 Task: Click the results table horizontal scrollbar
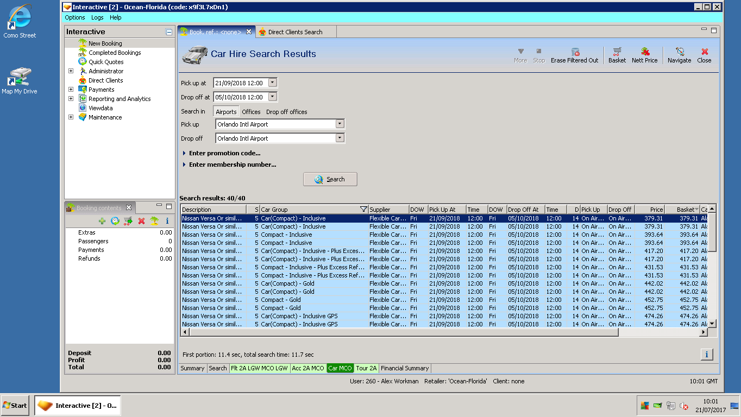tap(402, 332)
